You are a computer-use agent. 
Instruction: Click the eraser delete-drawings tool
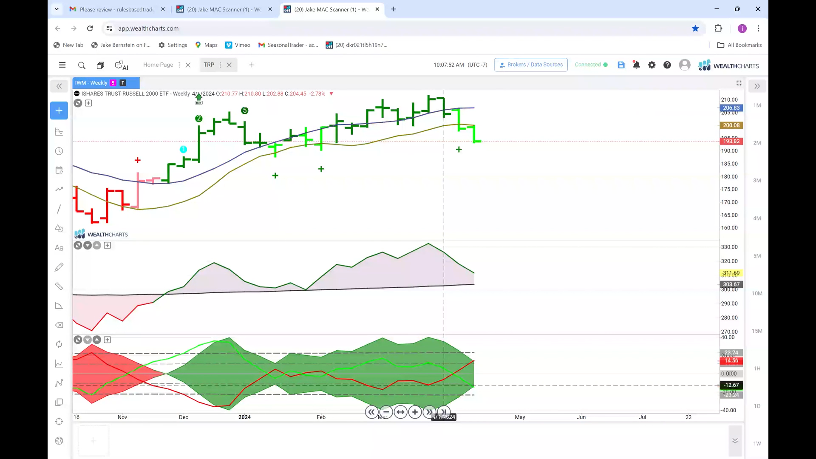59,325
